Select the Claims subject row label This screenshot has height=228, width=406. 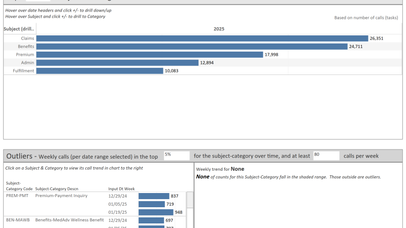click(x=27, y=39)
